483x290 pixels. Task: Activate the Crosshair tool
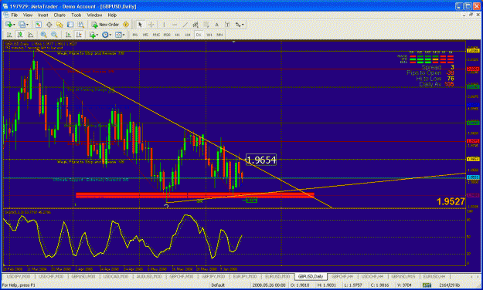[151, 25]
